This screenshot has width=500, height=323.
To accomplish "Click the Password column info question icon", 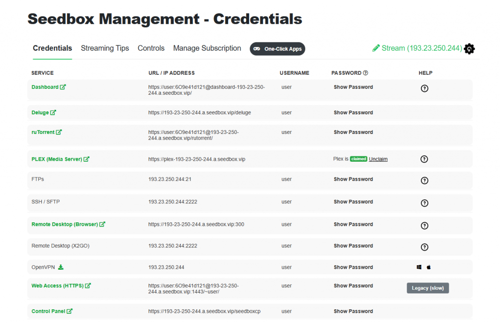I will pos(365,73).
